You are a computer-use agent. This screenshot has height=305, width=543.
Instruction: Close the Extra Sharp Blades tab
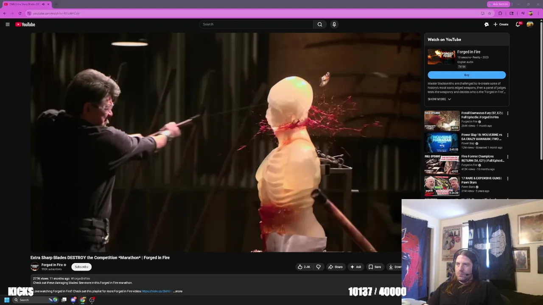pos(48,4)
